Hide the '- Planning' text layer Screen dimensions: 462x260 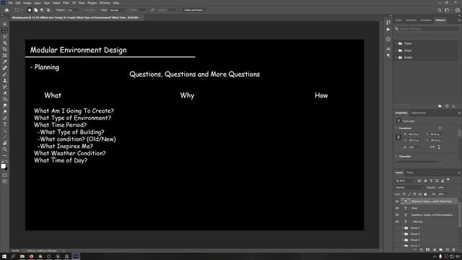click(397, 222)
